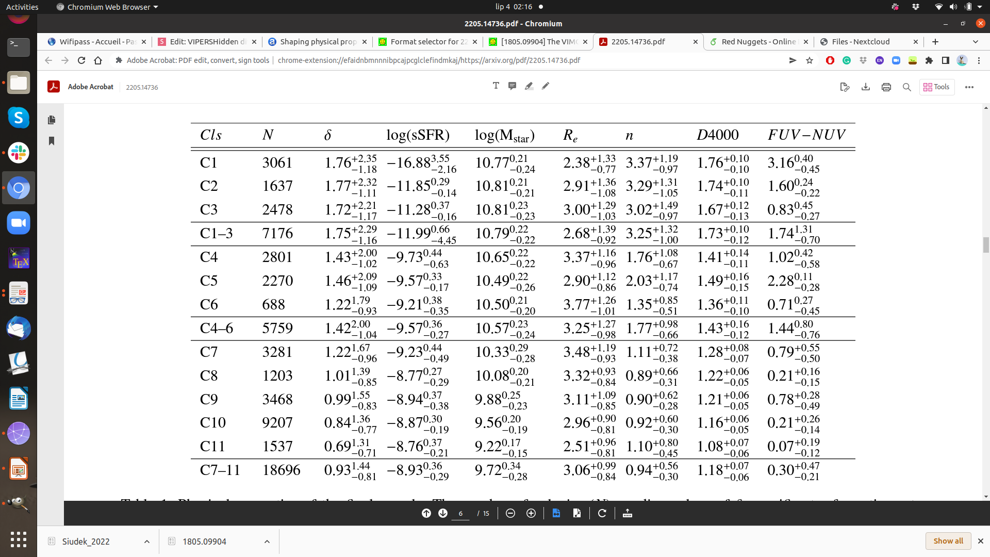Viewport: 990px width, 557px height.
Task: Click the Download PDF icon
Action: coord(866,87)
